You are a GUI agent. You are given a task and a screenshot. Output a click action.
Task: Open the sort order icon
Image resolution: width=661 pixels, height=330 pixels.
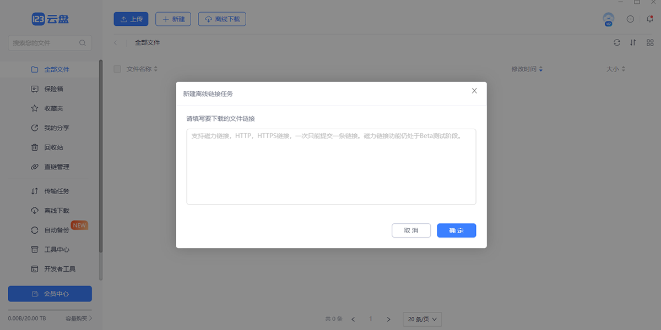(633, 42)
